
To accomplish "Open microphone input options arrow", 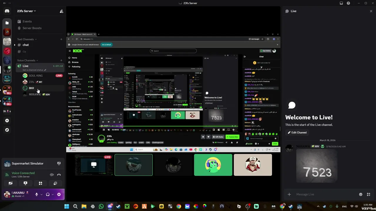I will pos(41,194).
